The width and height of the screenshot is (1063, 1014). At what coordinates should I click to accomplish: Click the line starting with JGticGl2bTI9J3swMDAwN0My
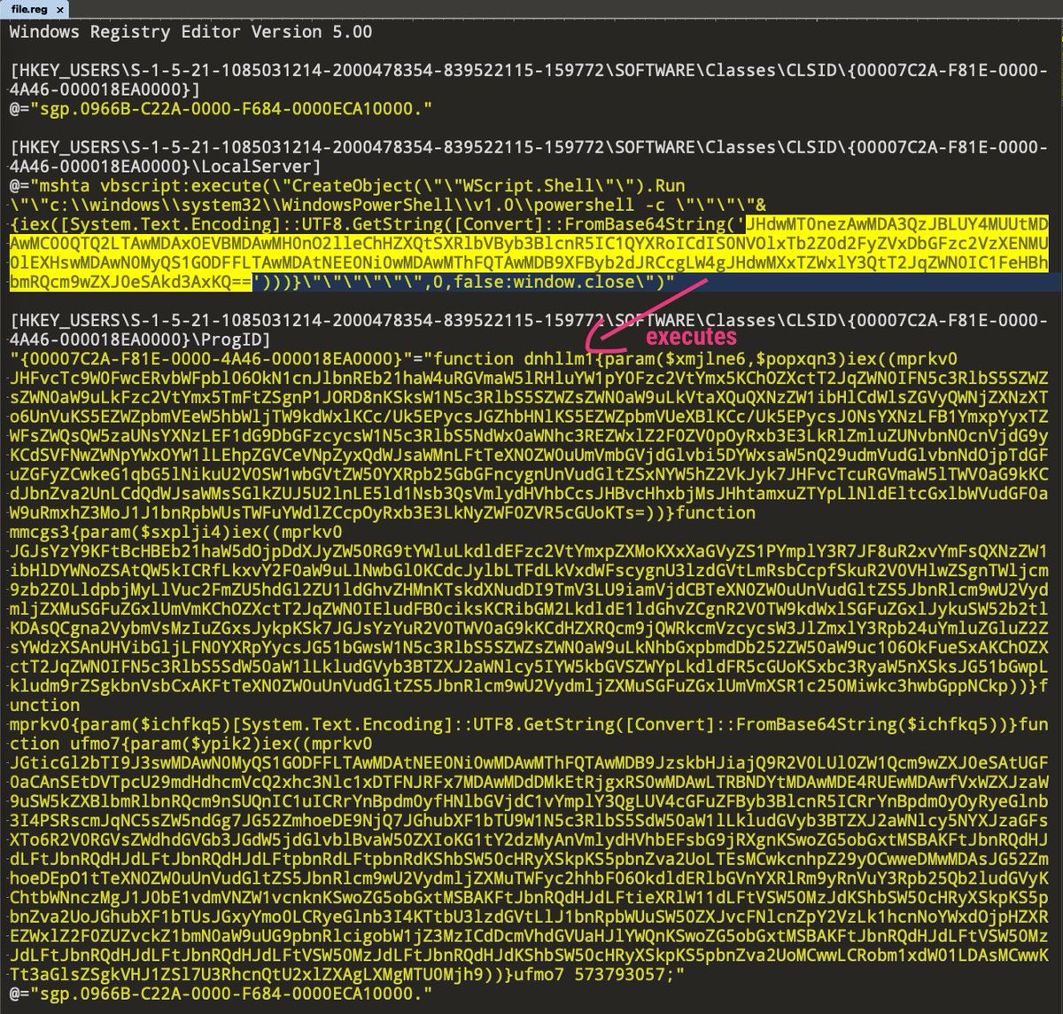click(x=530, y=764)
